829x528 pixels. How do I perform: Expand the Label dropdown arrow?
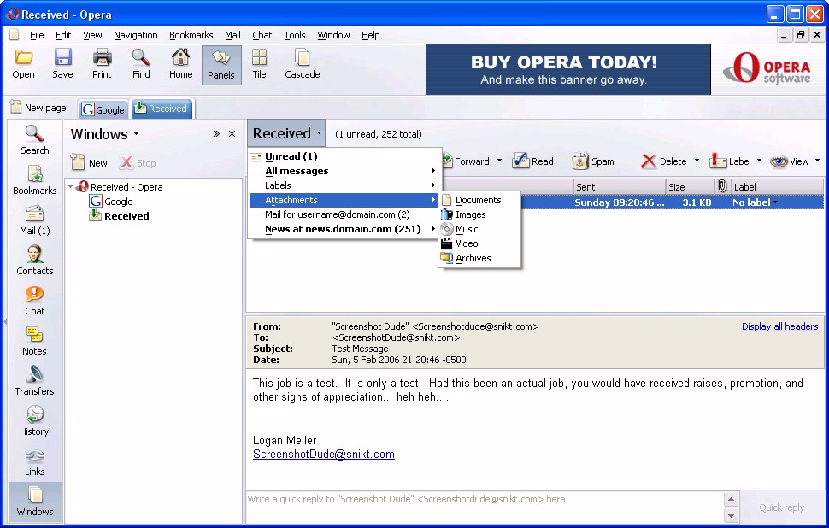(x=759, y=161)
